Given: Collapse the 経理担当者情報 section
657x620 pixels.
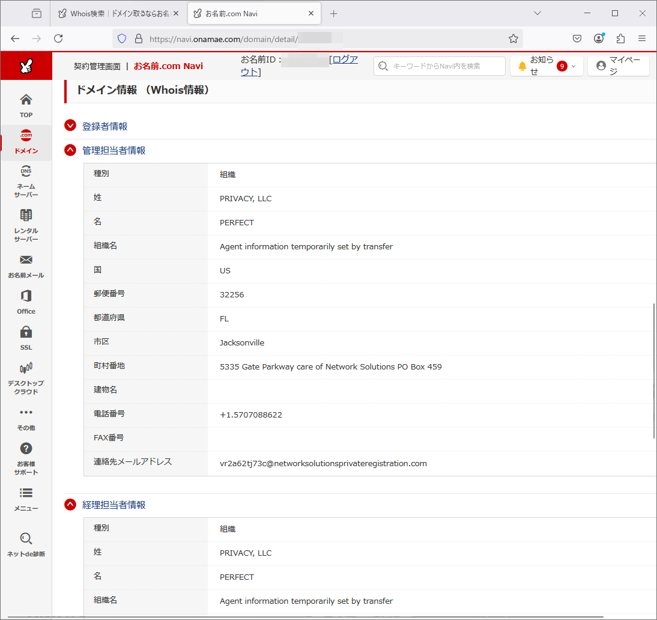Looking at the screenshot, I should [70, 505].
